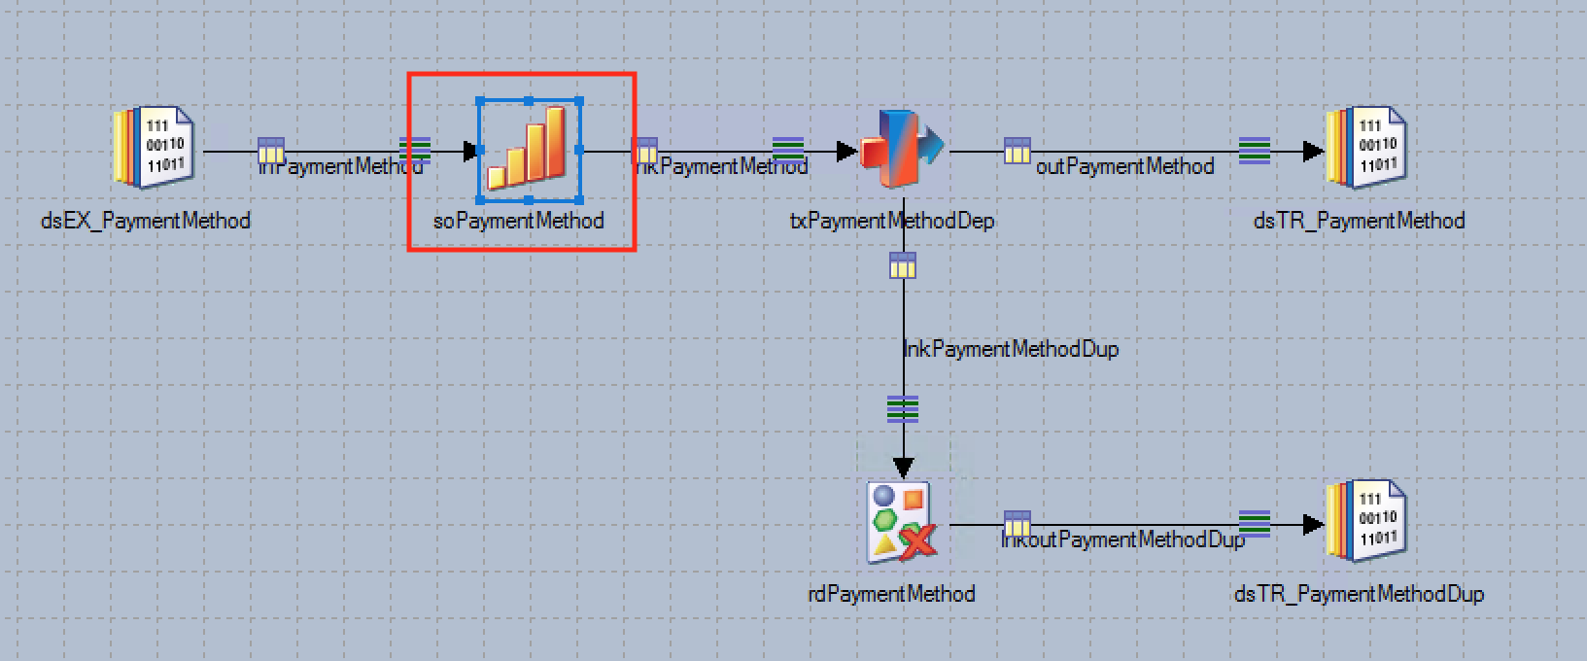
Task: Click the column marker below the txPaymentMethodDep stage
Action: pos(903,264)
